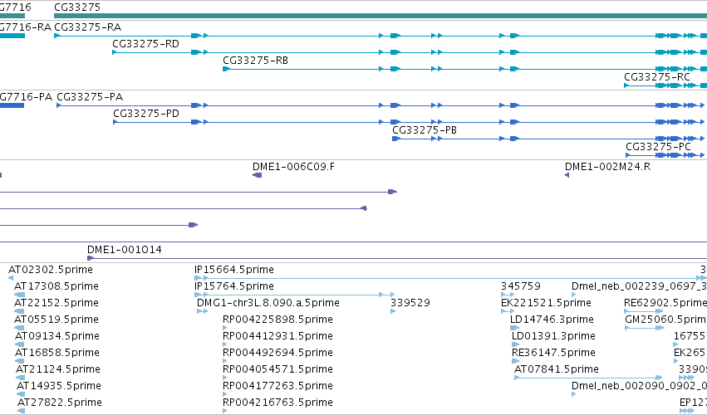Image resolution: width=707 pixels, height=415 pixels.
Task: Select the AT02302.5prime EST label
Action: tap(51, 270)
